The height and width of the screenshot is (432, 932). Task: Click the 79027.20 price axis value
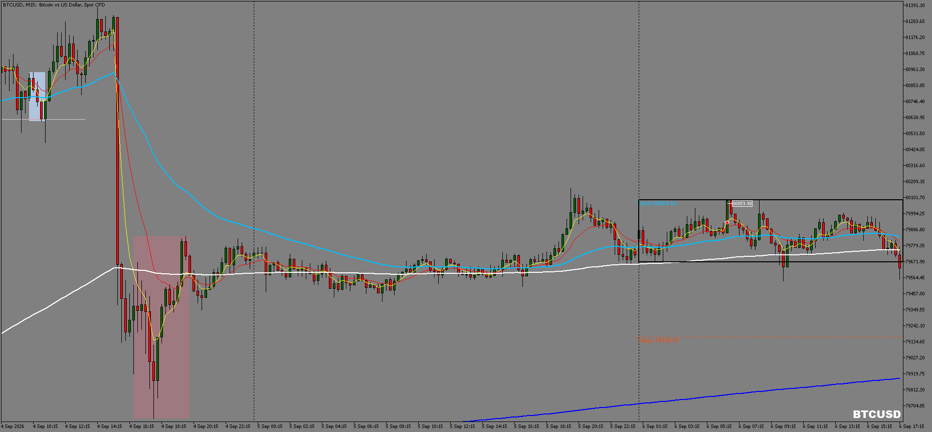(x=915, y=358)
